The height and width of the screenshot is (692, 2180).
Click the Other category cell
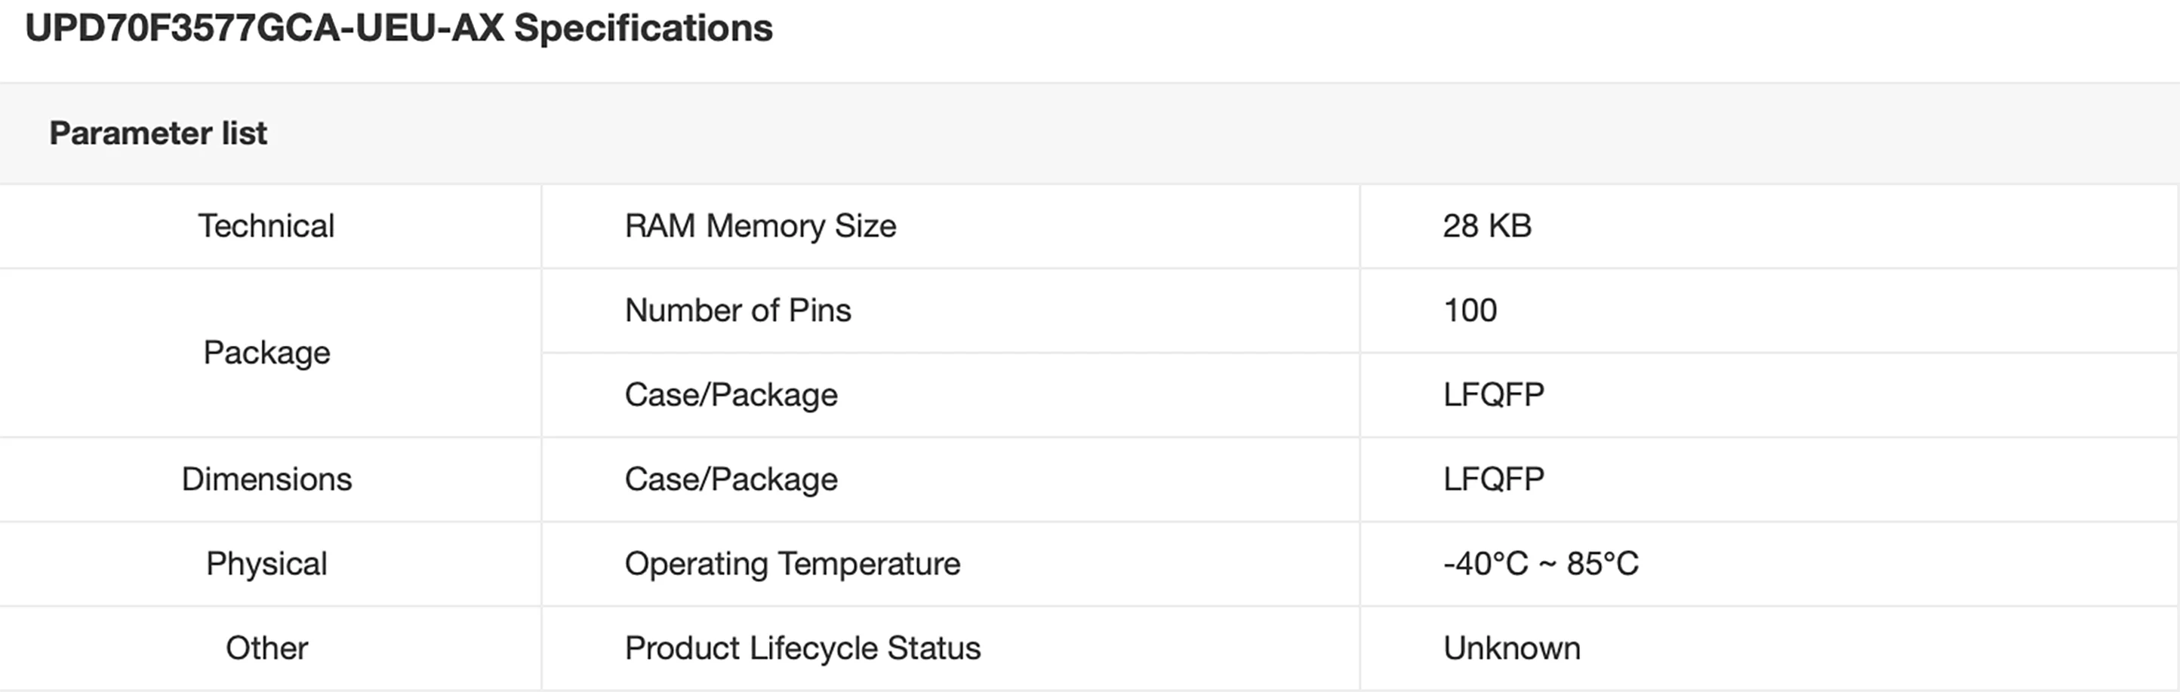click(x=266, y=649)
